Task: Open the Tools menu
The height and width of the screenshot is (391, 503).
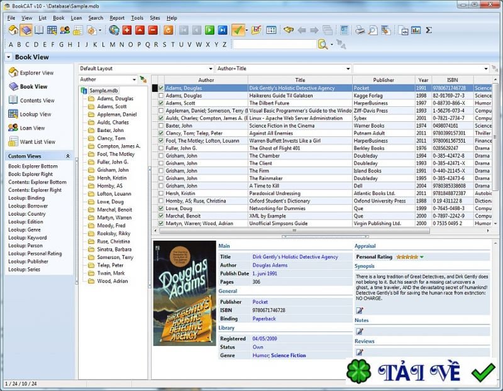Action: (x=137, y=18)
